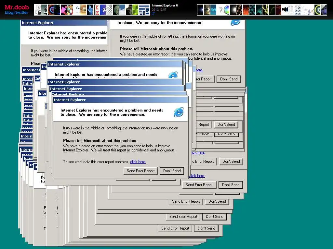The height and width of the screenshot is (249, 333).
Task: Click Don't Send in the front dialog
Action: click(x=172, y=171)
